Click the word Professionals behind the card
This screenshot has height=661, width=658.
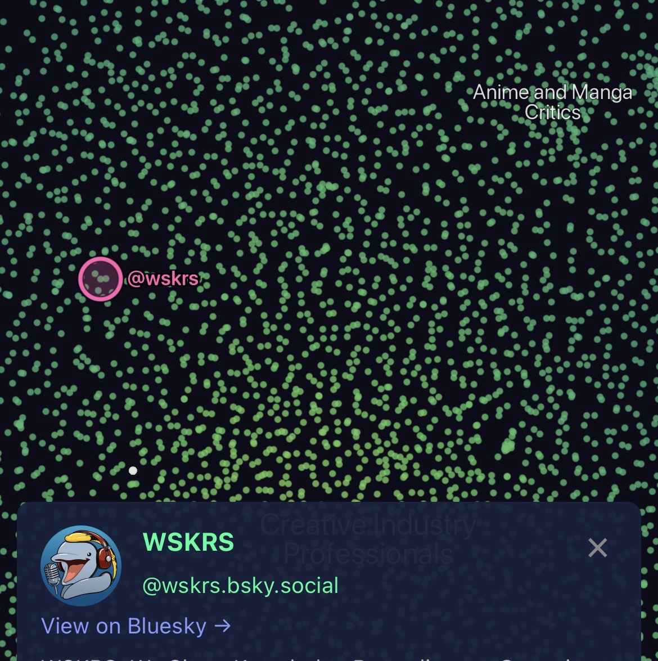coord(368,554)
